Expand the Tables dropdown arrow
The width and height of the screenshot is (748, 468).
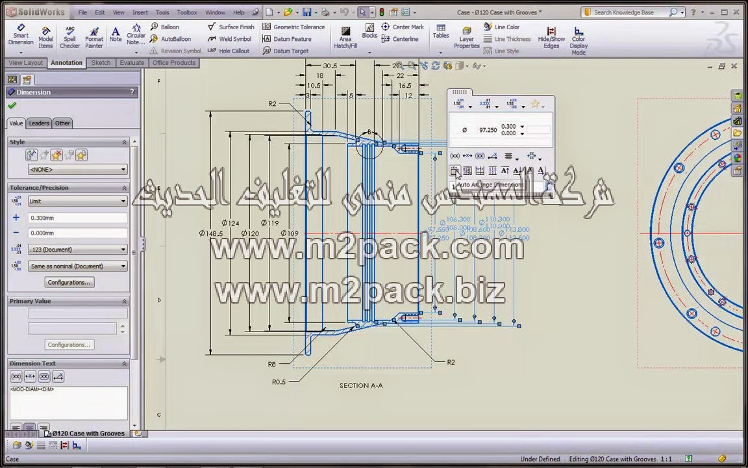coord(440,53)
